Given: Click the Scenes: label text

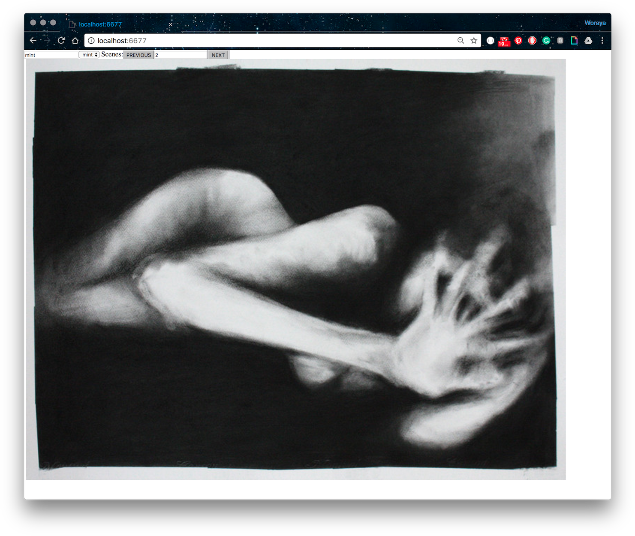Looking at the screenshot, I should coord(112,54).
